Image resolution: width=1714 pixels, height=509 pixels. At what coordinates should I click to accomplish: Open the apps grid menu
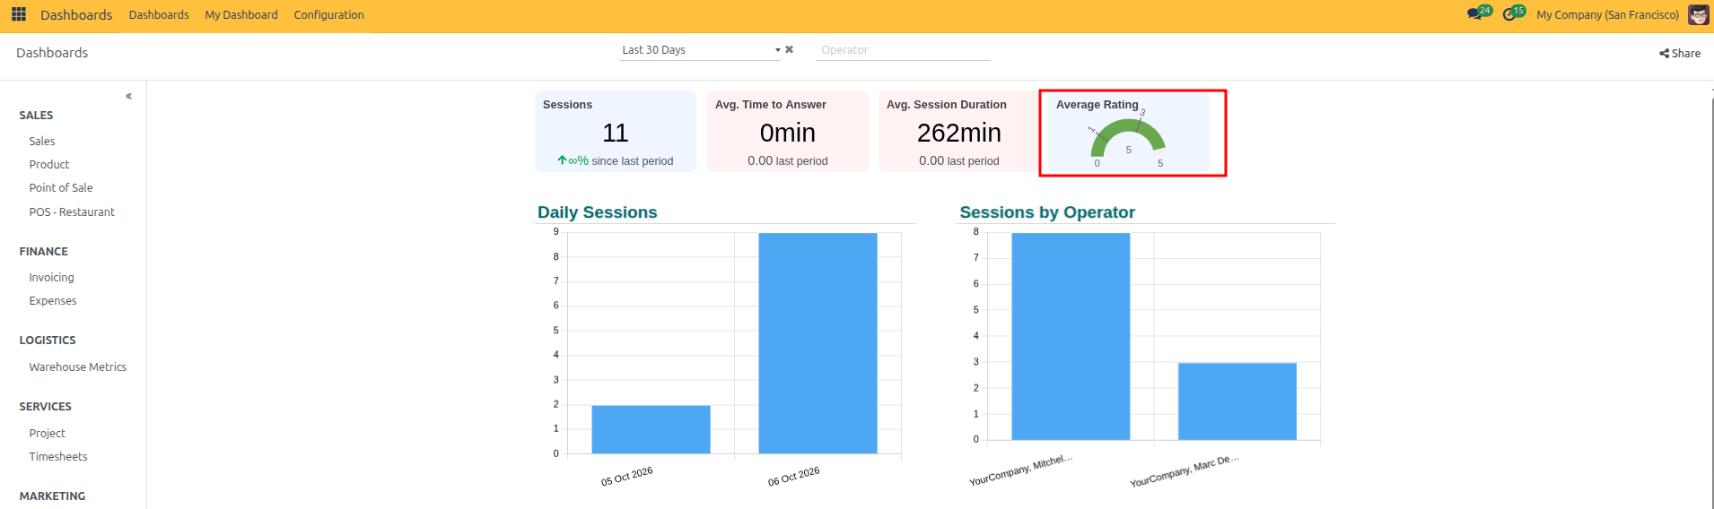coord(19,14)
